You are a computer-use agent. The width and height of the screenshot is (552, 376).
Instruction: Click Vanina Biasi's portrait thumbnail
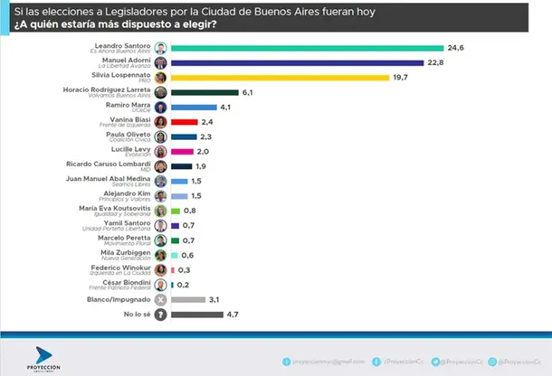coord(160,122)
